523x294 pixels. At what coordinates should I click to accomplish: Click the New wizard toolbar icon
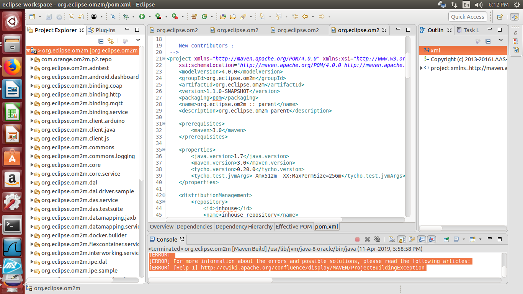click(x=32, y=16)
